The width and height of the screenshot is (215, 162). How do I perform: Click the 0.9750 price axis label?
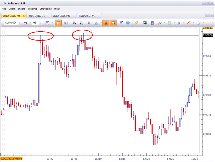[x=207, y=134]
